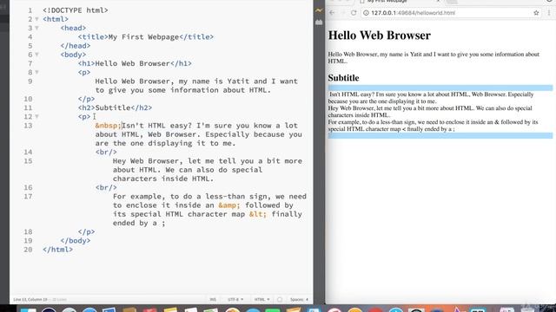Click the &amp; entity in the code

coord(229,205)
